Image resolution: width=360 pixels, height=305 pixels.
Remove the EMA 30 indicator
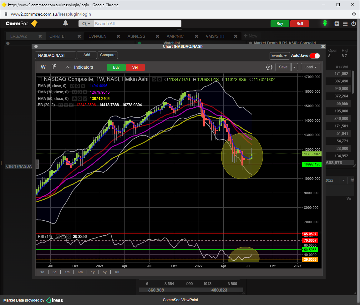85,92
